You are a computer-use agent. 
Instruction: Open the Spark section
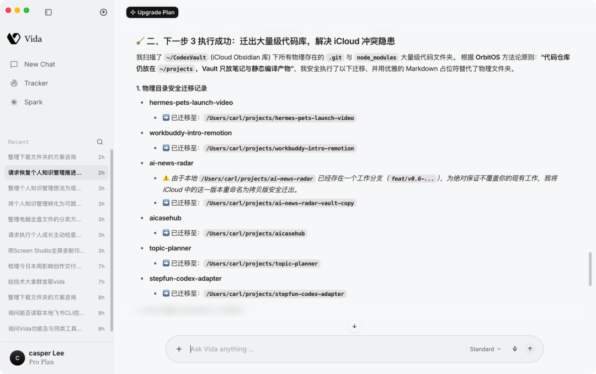pos(56,102)
